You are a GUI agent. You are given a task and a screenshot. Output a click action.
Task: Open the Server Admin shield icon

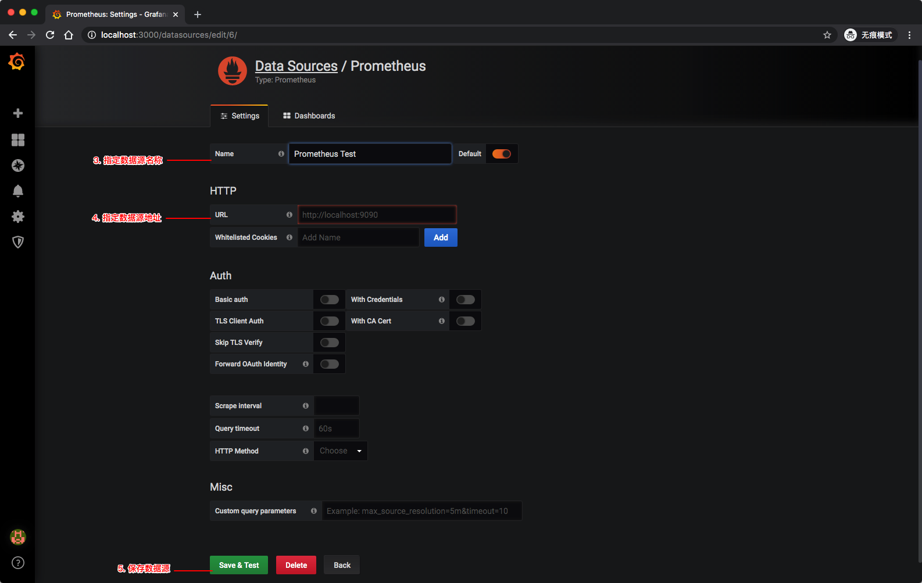click(18, 242)
